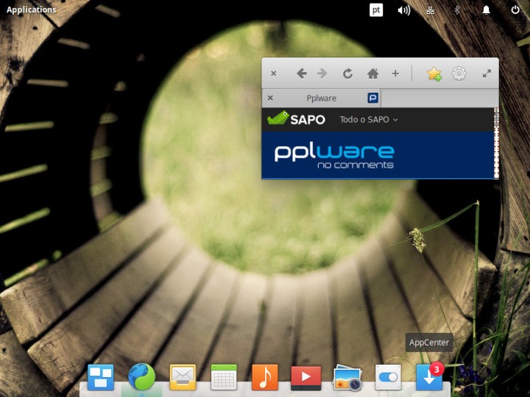Screen dimensions: 530x397
Task: Go to the browser home page
Action: click(372, 74)
